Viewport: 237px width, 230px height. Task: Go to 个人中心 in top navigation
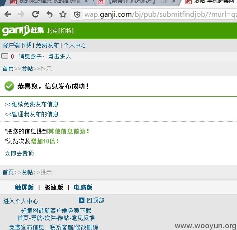click(75, 45)
